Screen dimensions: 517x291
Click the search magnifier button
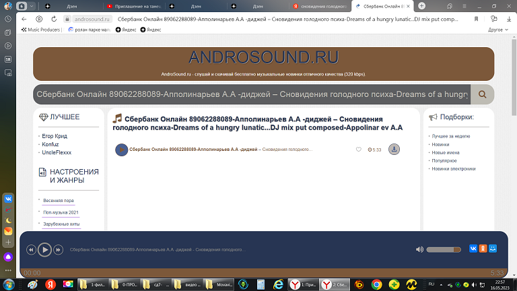click(483, 94)
